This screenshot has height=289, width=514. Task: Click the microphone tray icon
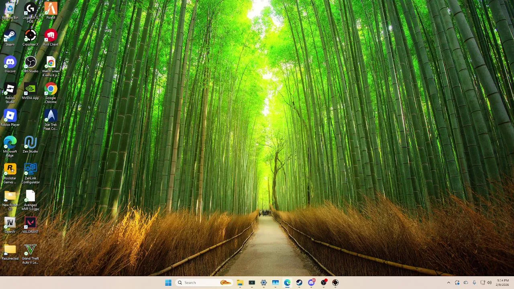(x=474, y=283)
